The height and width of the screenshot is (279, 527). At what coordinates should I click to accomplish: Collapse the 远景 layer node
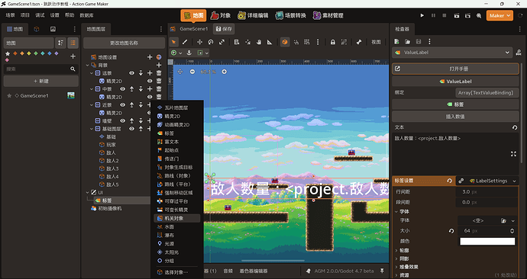pyautogui.click(x=92, y=72)
